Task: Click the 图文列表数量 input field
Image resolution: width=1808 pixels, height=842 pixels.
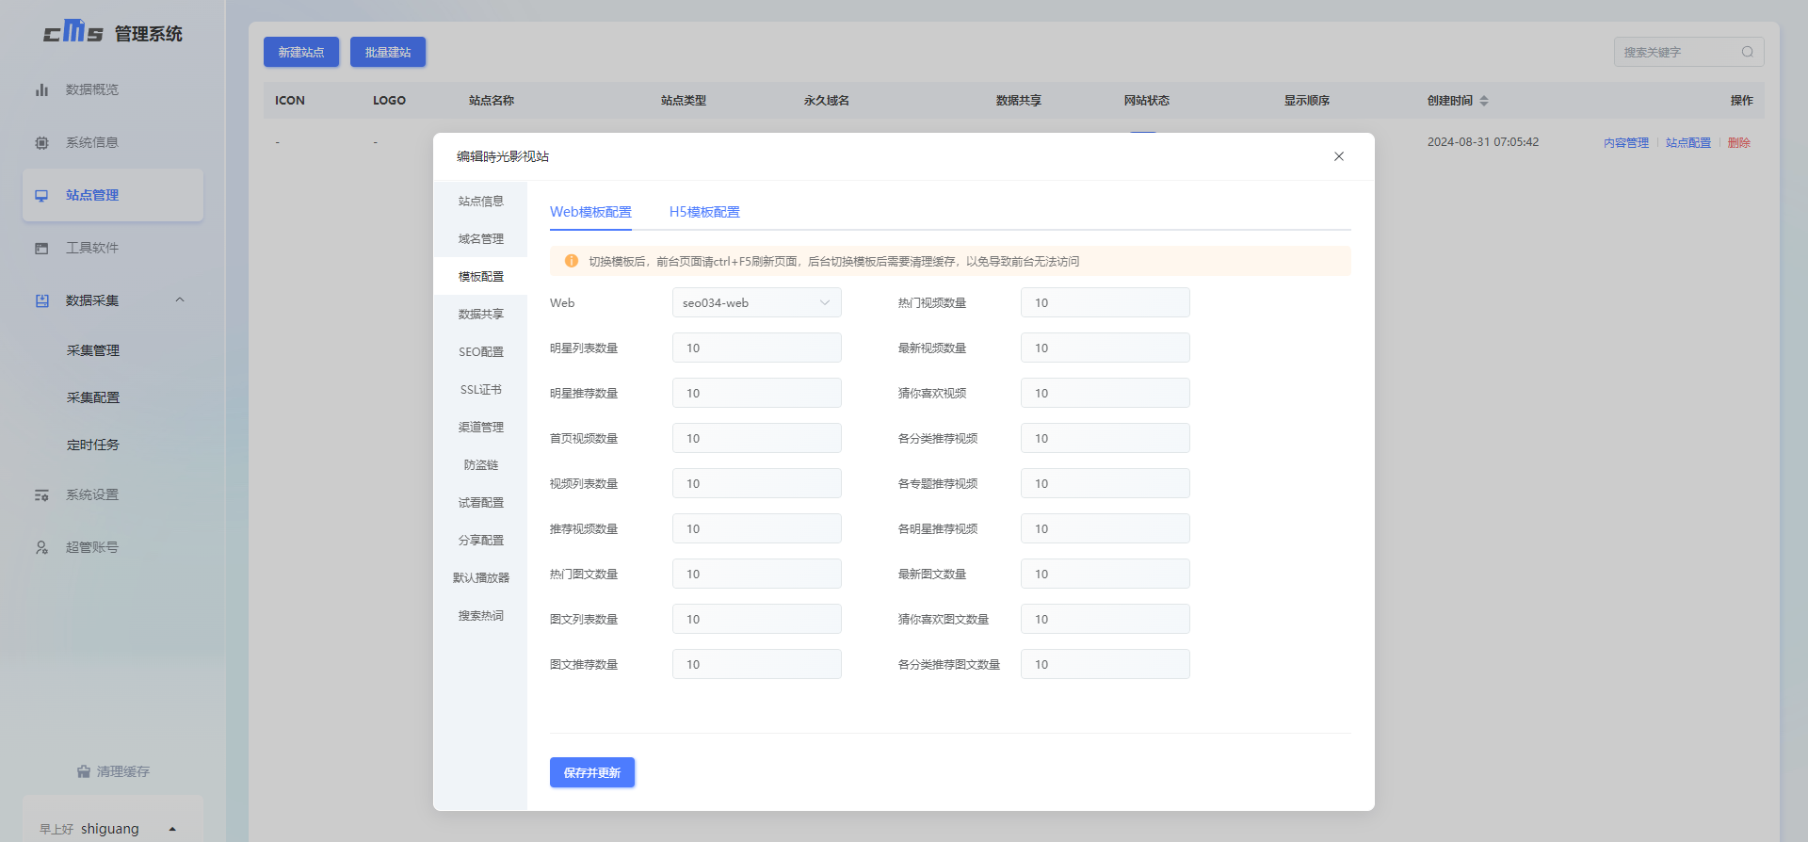Action: tap(757, 619)
